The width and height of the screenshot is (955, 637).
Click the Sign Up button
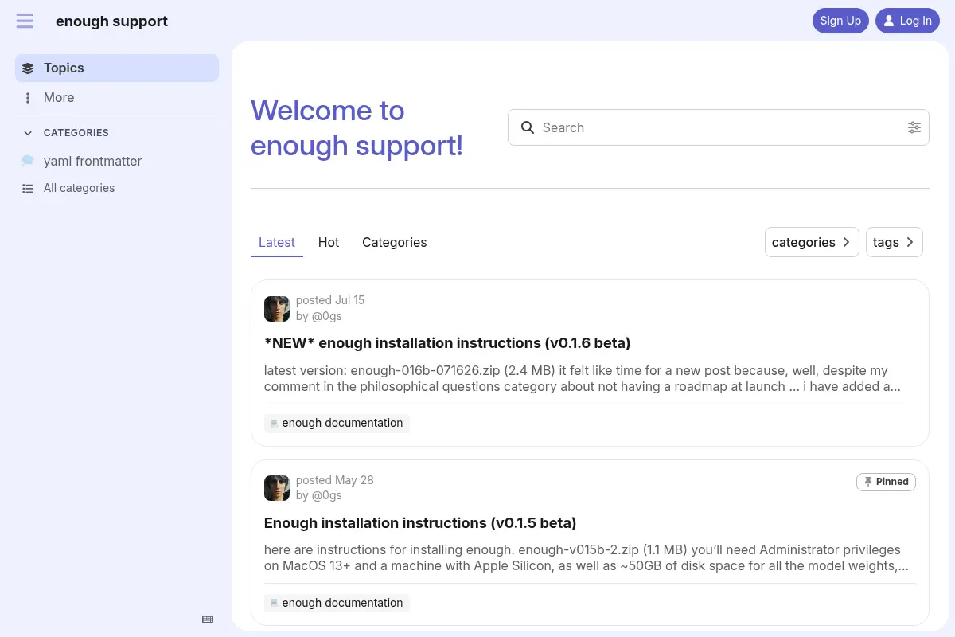point(840,21)
